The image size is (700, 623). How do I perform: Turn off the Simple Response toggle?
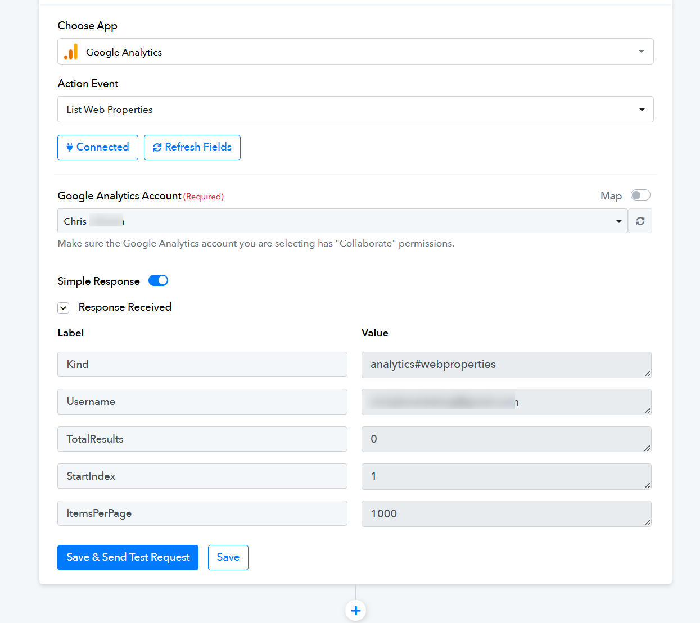[158, 280]
